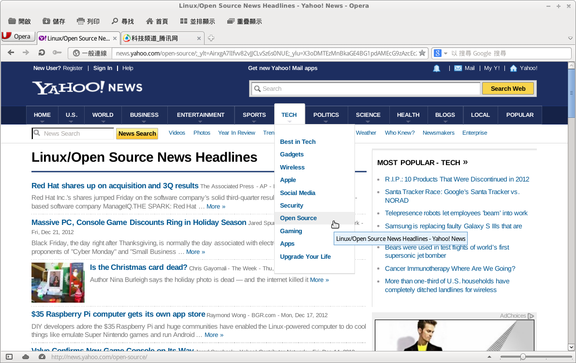Click the 尋找 (Find) magnifier toolbar icon
576x363 pixels.
point(115,21)
